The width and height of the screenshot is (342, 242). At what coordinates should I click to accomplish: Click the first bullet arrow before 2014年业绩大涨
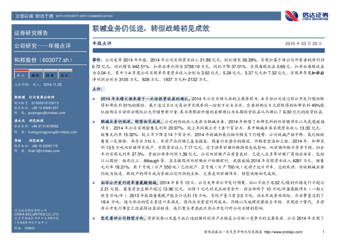94,99
